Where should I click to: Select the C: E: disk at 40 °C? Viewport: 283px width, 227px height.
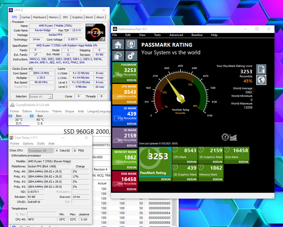(x=40, y=119)
